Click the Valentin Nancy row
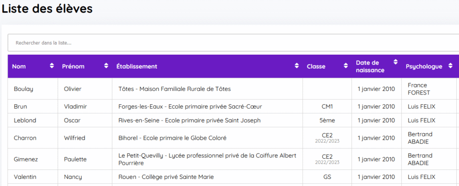Screen dimensions: 459x186 25,177
